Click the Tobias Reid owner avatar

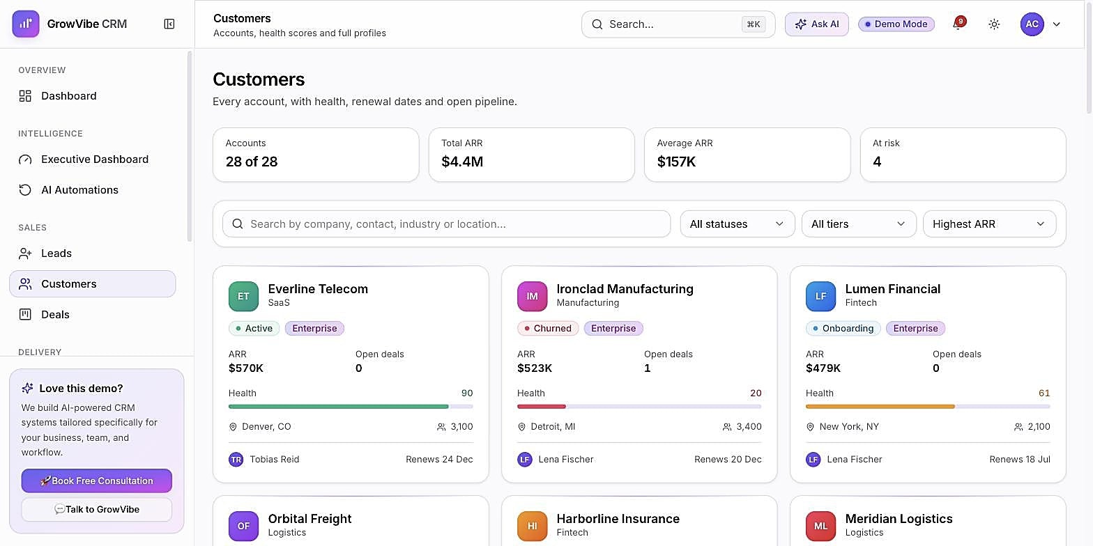(236, 460)
